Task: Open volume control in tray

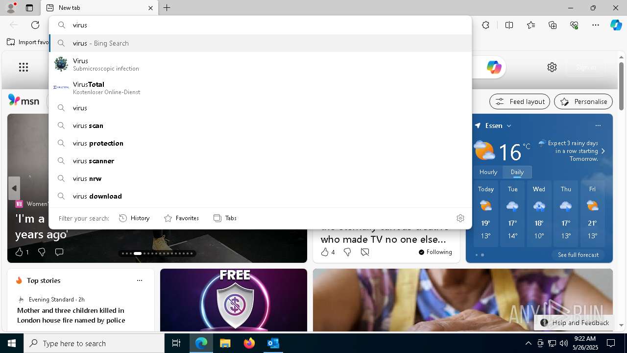Action: point(563,343)
